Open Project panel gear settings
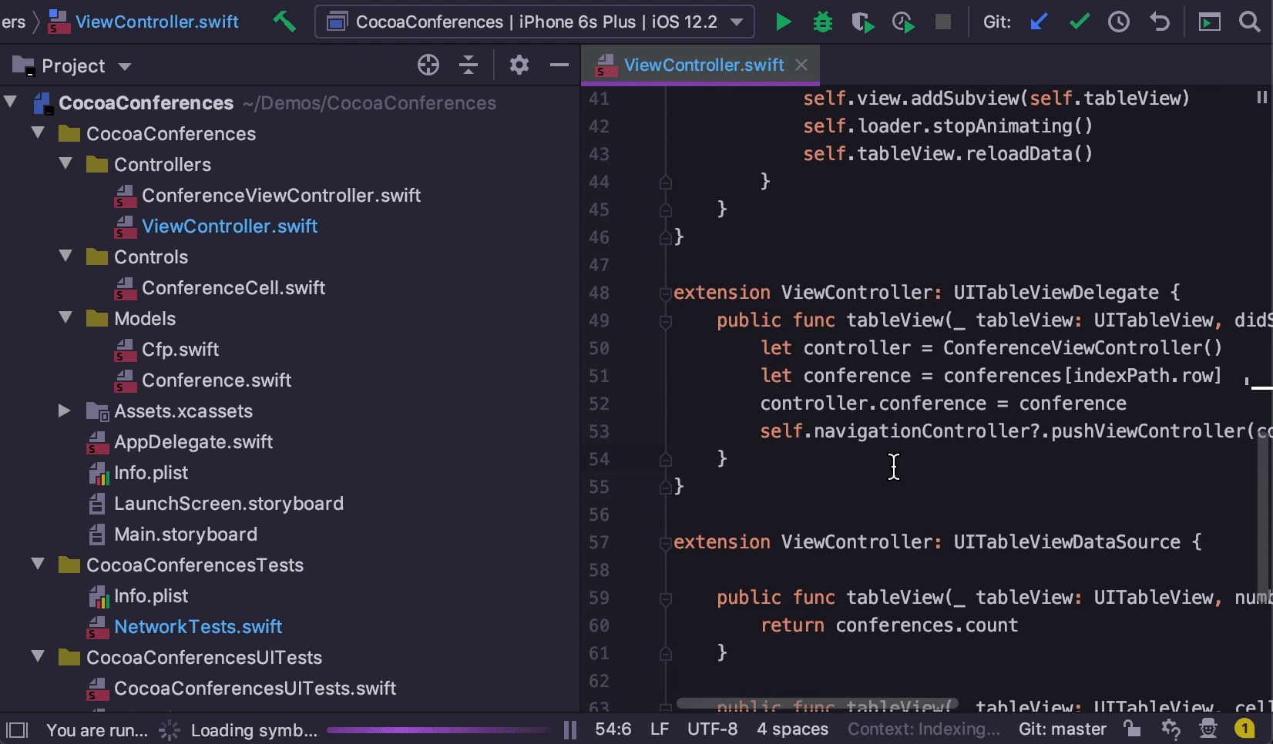Image resolution: width=1273 pixels, height=744 pixels. (519, 65)
